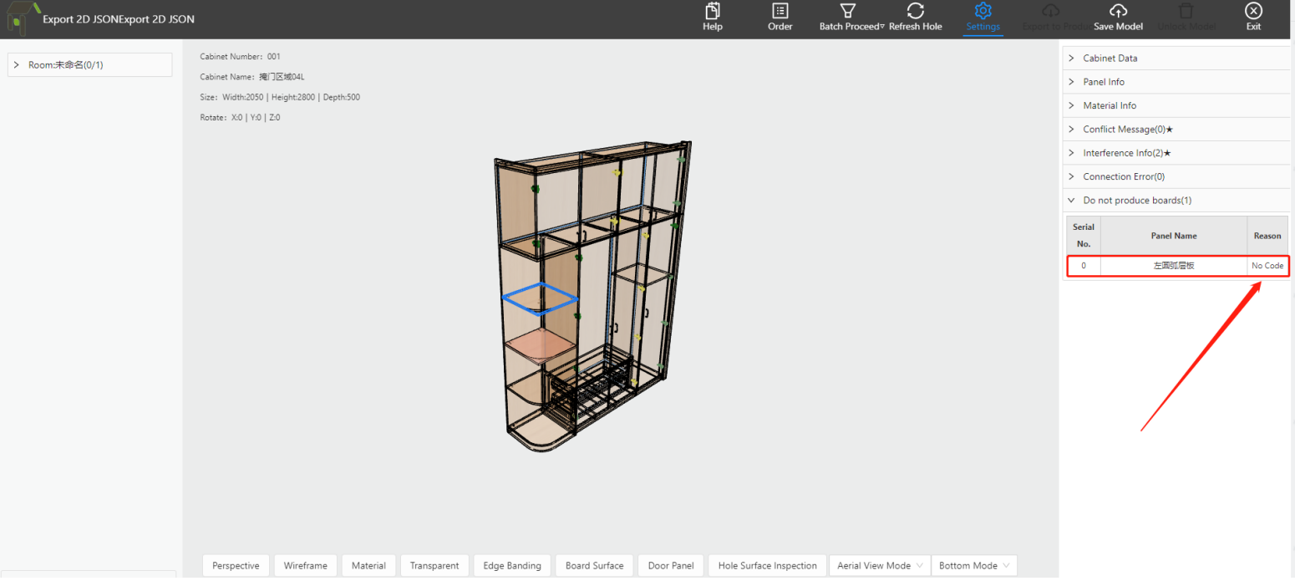Select the blue highlighted shelf in model
The image size is (1295, 586).
coord(540,298)
